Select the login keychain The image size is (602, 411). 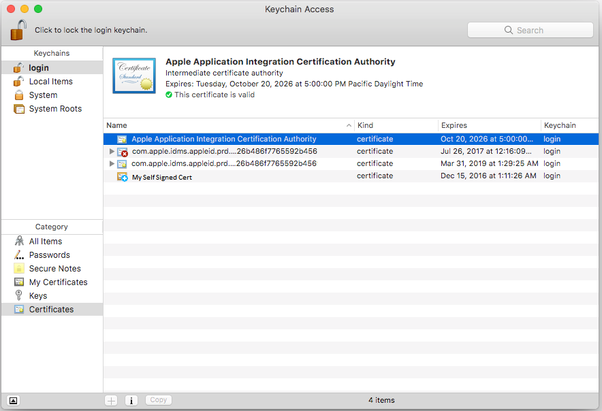coord(39,68)
